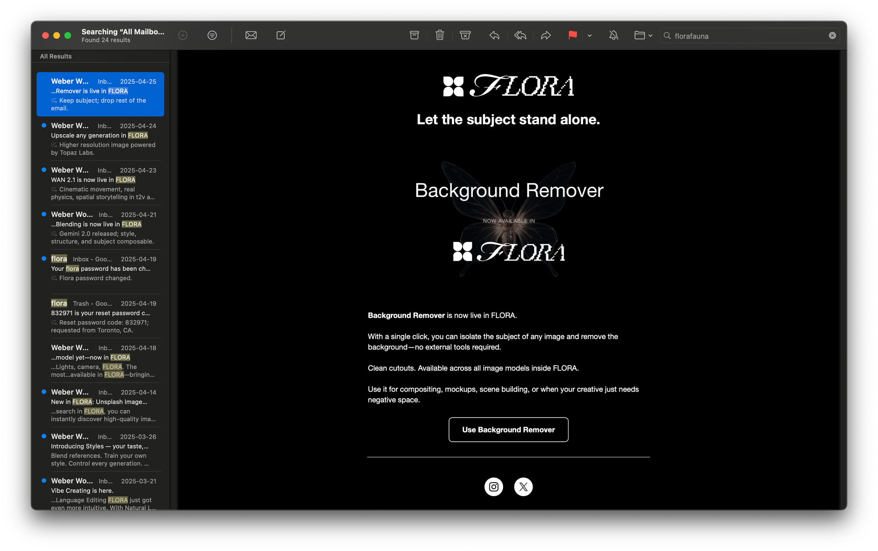
Task: Open FLORA Instagram link icon
Action: coord(494,486)
